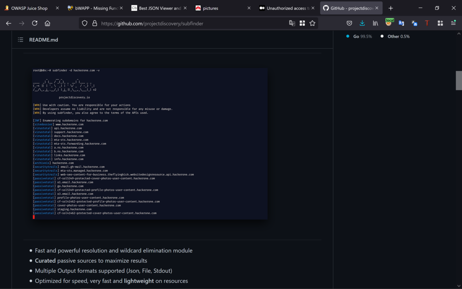Open the extension icon with local badge
This screenshot has height=289, width=462.
pyautogui.click(x=389, y=23)
